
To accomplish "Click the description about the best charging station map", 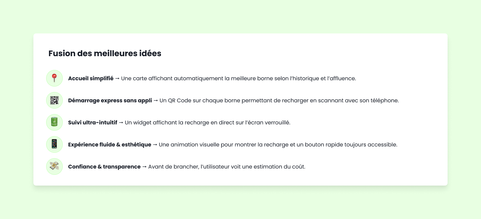I will (238, 79).
